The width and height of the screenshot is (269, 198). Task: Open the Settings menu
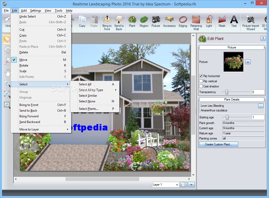[35, 11]
